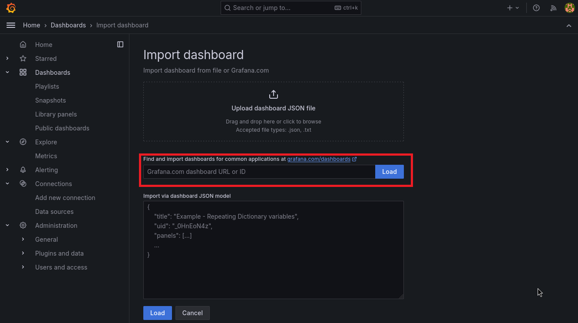Collapse the Administration section chevron
Image resolution: width=578 pixels, height=323 pixels.
(7, 225)
